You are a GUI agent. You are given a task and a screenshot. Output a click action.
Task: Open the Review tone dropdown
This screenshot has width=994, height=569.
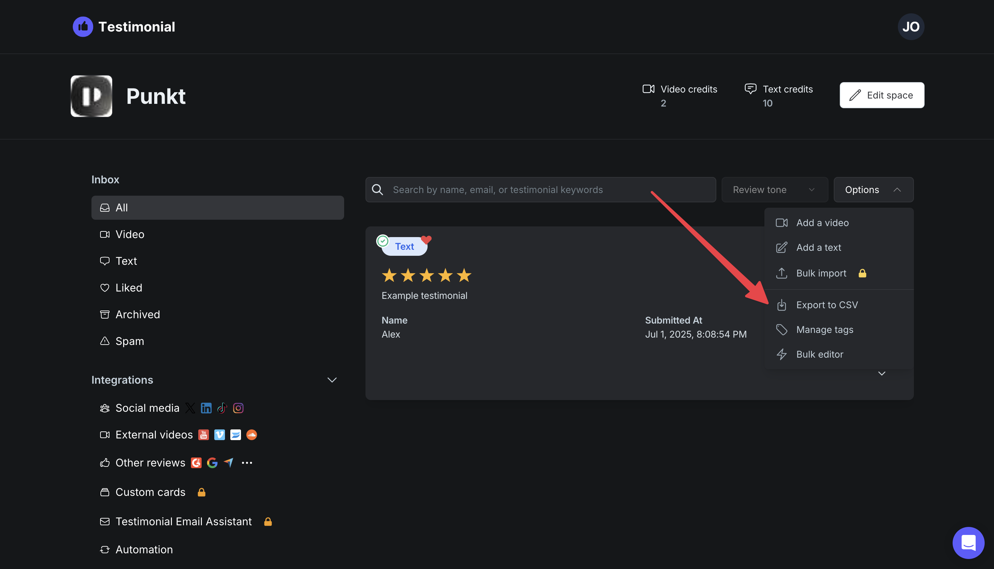pyautogui.click(x=774, y=190)
